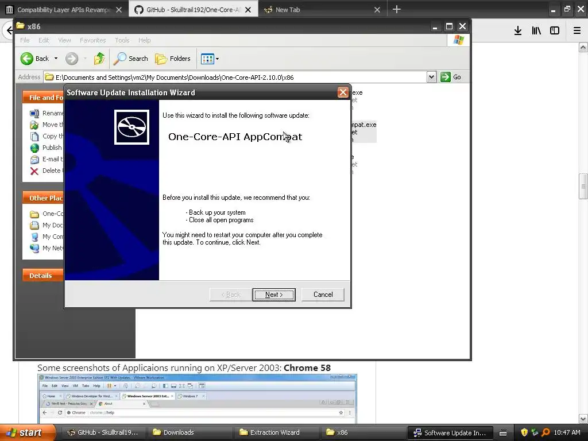Click the keyboard icon in the taskbar

coord(503,433)
